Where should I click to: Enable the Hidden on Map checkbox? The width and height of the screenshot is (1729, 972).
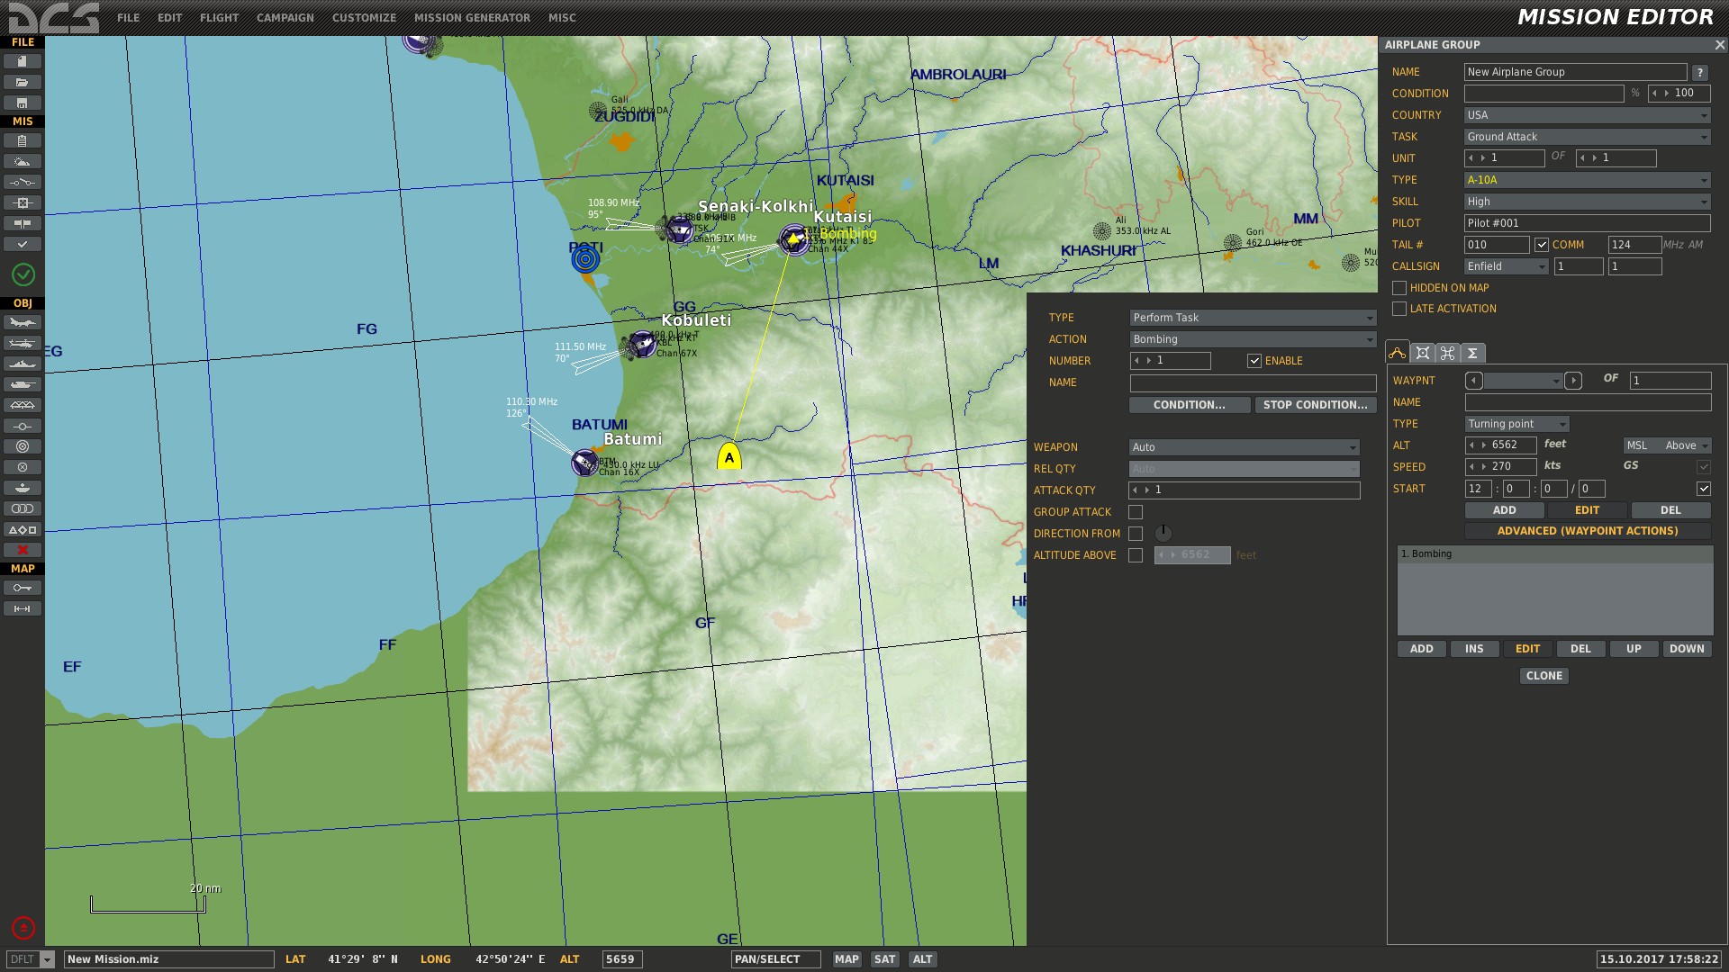(x=1399, y=288)
